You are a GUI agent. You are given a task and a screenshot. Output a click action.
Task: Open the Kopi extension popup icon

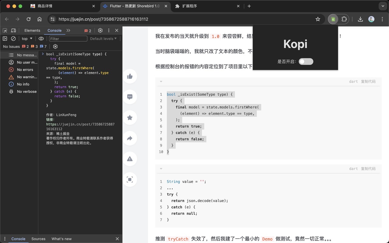(332, 19)
